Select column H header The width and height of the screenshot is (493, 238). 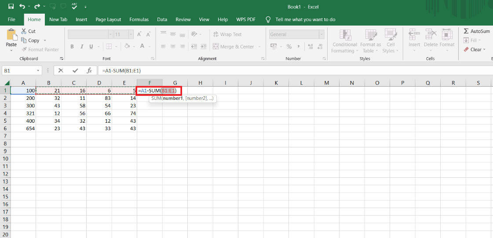(x=200, y=83)
